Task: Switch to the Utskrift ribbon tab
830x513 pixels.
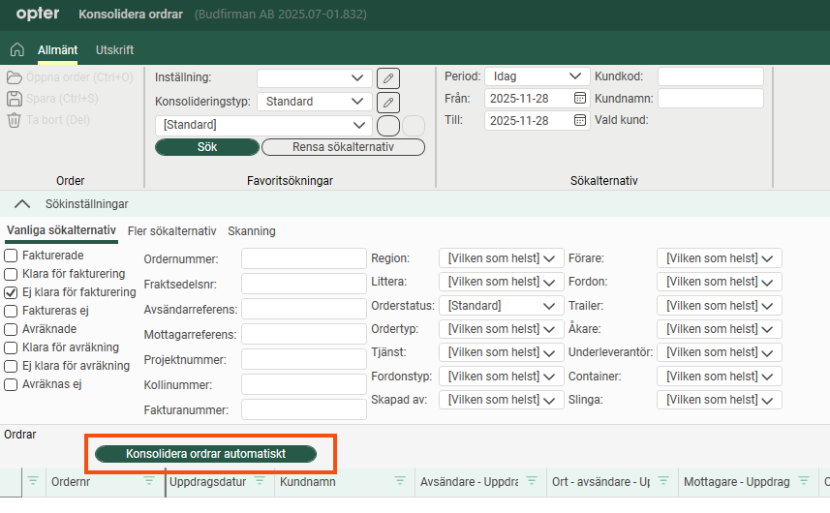Action: [x=114, y=50]
